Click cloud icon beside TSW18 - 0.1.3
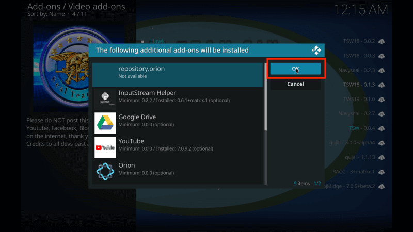413x232 pixels. click(x=382, y=85)
